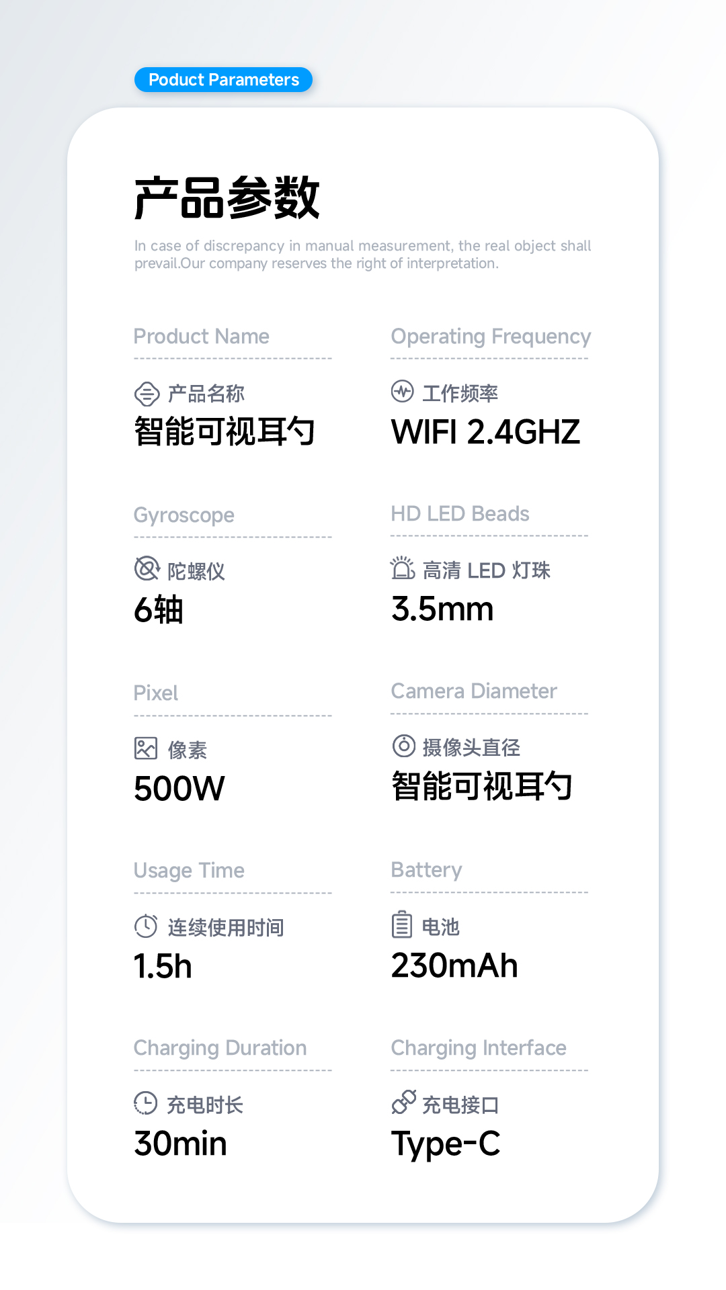Click the battery icon
The image size is (726, 1290).
(402, 924)
